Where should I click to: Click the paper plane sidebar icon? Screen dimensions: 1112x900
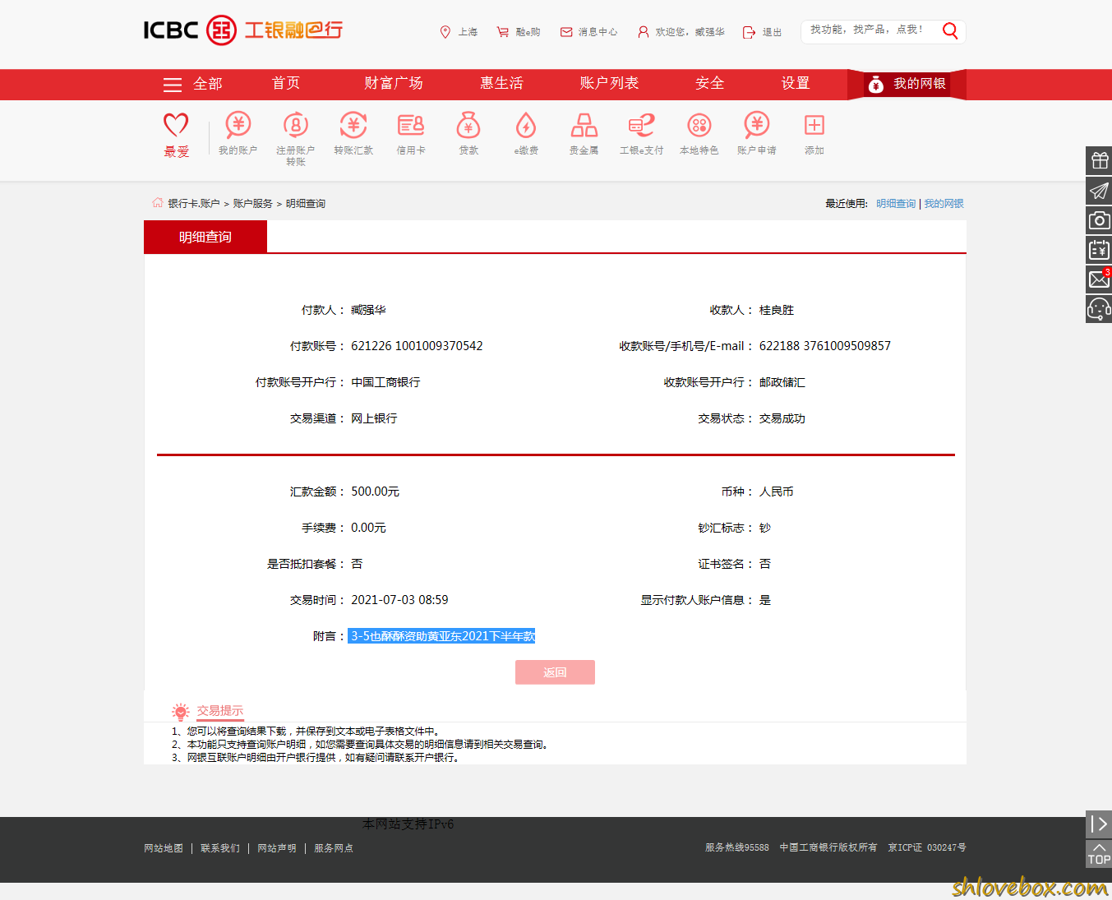pyautogui.click(x=1099, y=191)
